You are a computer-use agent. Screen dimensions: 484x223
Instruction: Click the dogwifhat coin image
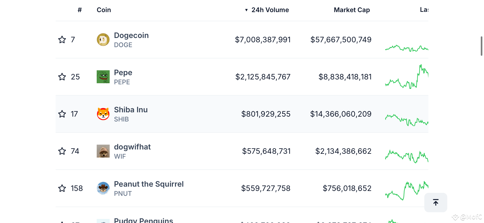(x=103, y=151)
